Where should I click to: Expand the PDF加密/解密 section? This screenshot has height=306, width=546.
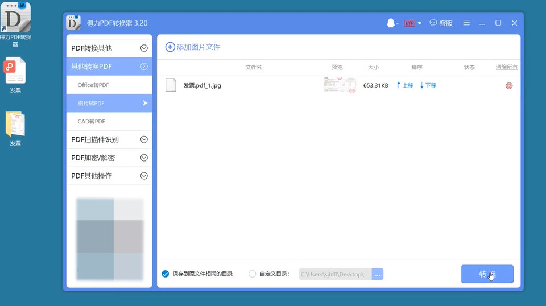(109, 158)
